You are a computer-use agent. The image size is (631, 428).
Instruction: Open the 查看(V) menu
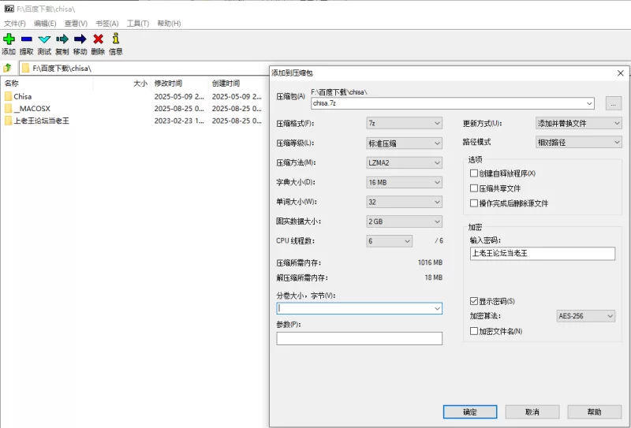[76, 24]
